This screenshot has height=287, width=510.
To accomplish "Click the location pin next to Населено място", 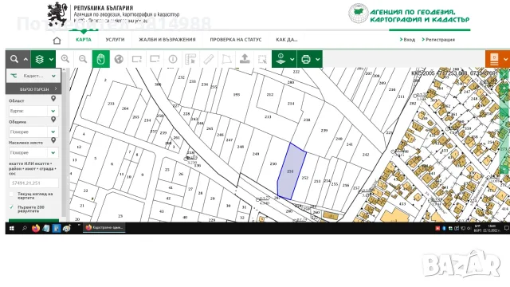I will click(53, 140).
